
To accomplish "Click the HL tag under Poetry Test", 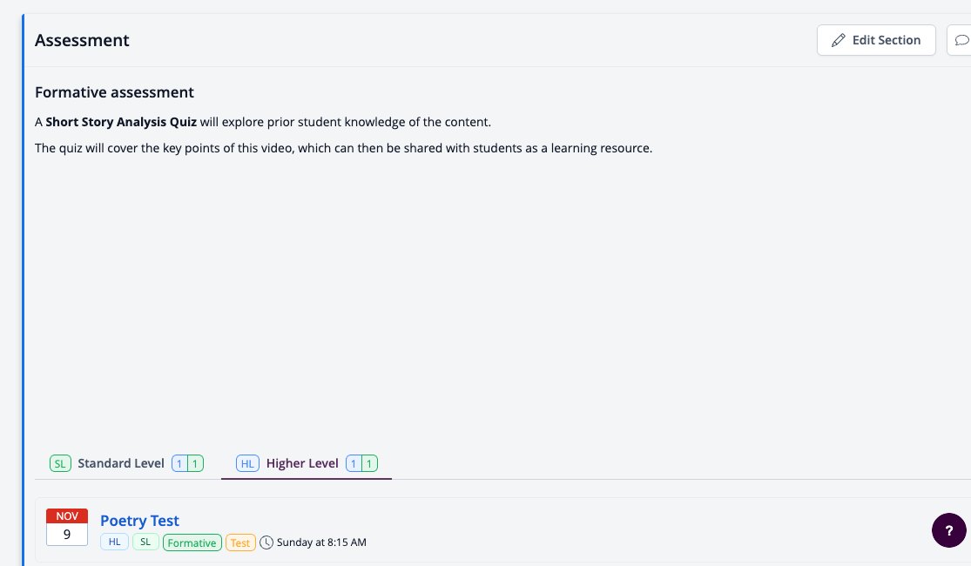I will click(115, 542).
